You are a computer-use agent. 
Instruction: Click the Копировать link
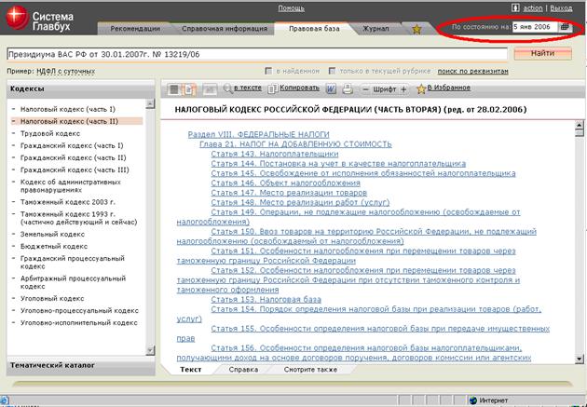[x=299, y=88]
